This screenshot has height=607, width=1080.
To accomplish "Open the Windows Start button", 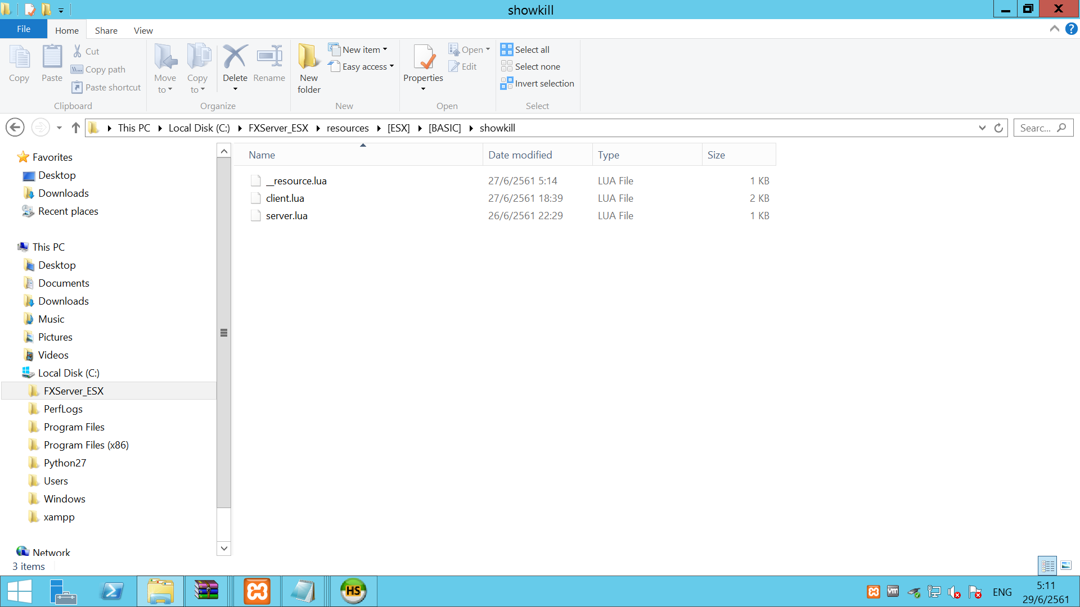I will click(19, 591).
